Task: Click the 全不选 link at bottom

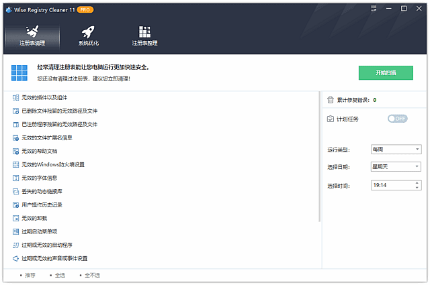Action: 92,276
